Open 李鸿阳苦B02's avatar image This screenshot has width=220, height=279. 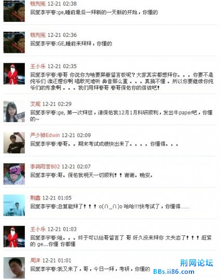point(14,174)
